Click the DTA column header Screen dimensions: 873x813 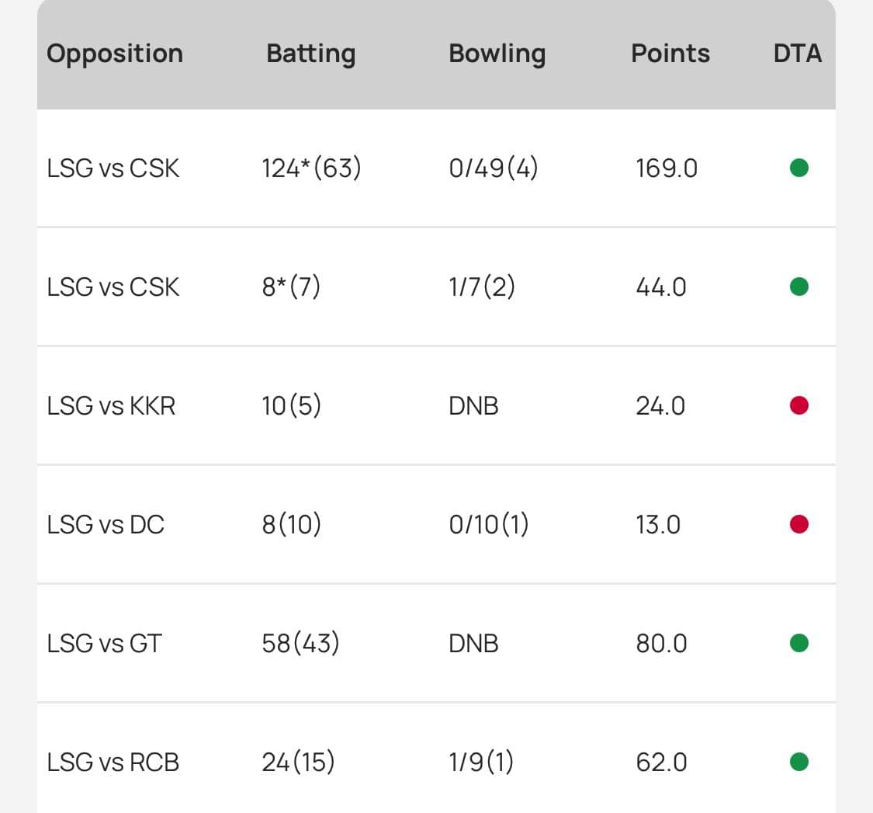click(x=798, y=54)
